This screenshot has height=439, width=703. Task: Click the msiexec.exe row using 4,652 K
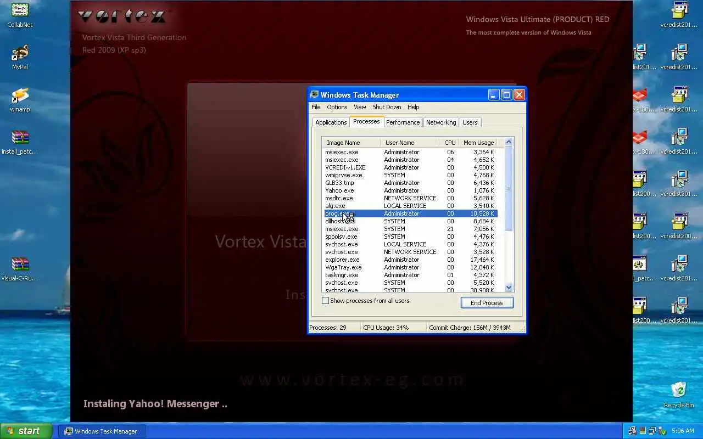tap(410, 160)
